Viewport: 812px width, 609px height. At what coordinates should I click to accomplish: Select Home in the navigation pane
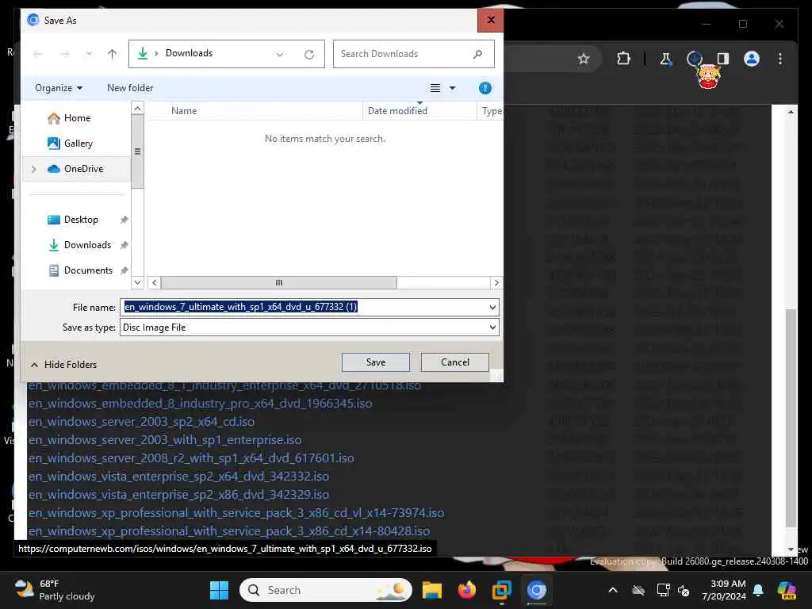coord(77,118)
